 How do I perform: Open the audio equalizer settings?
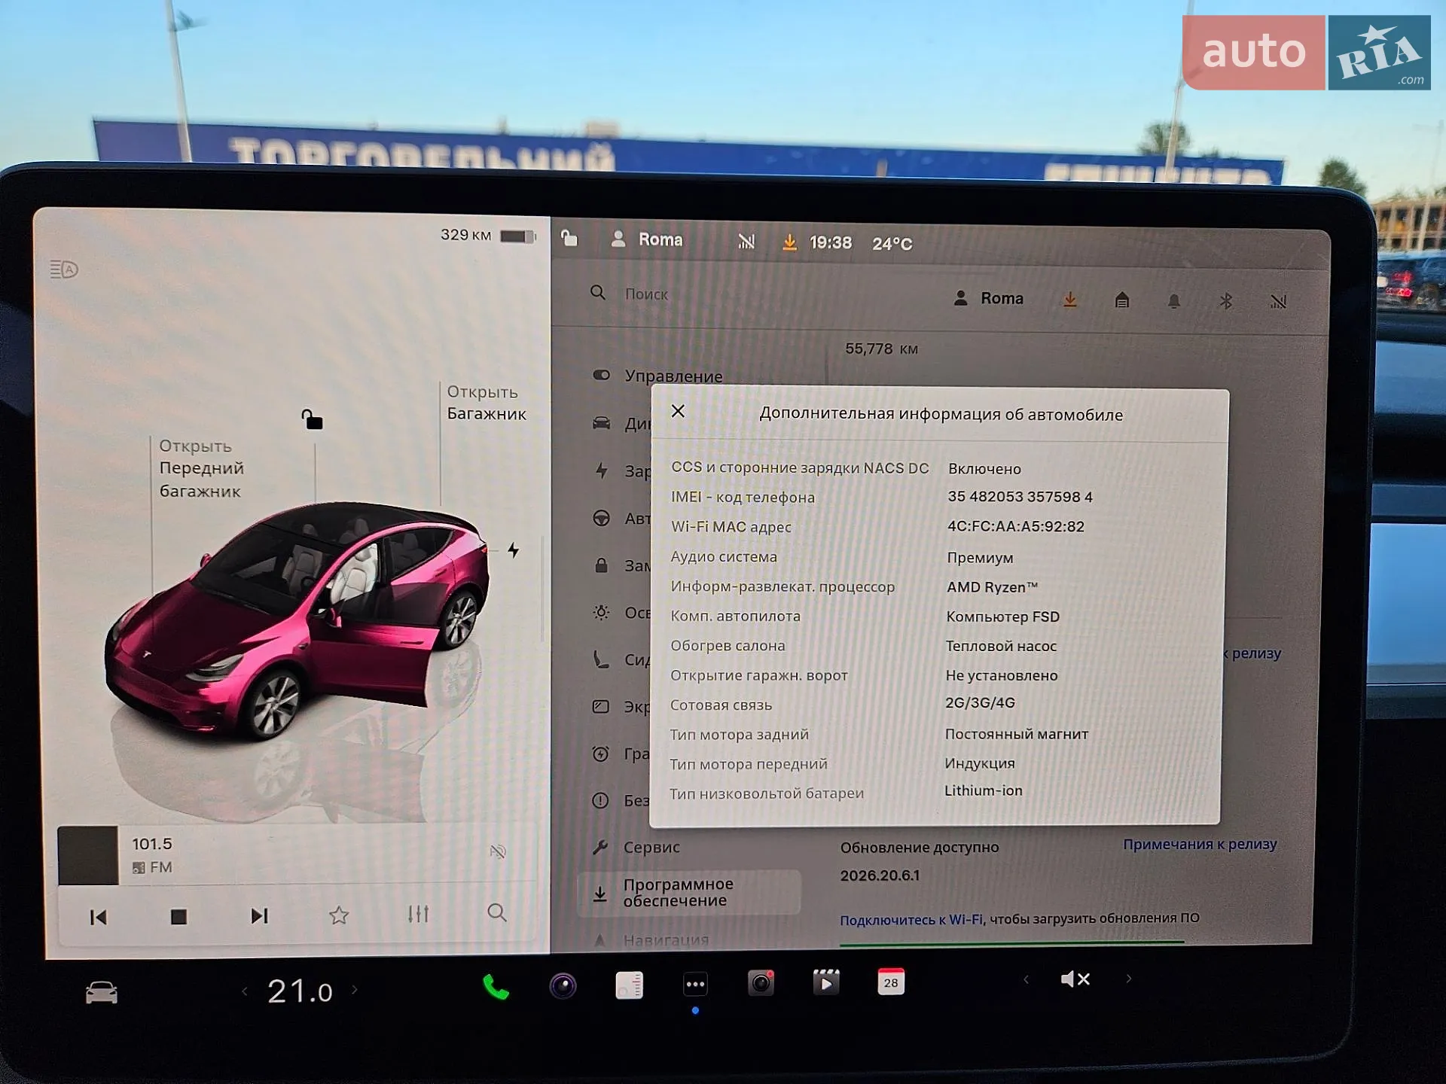coord(418,914)
